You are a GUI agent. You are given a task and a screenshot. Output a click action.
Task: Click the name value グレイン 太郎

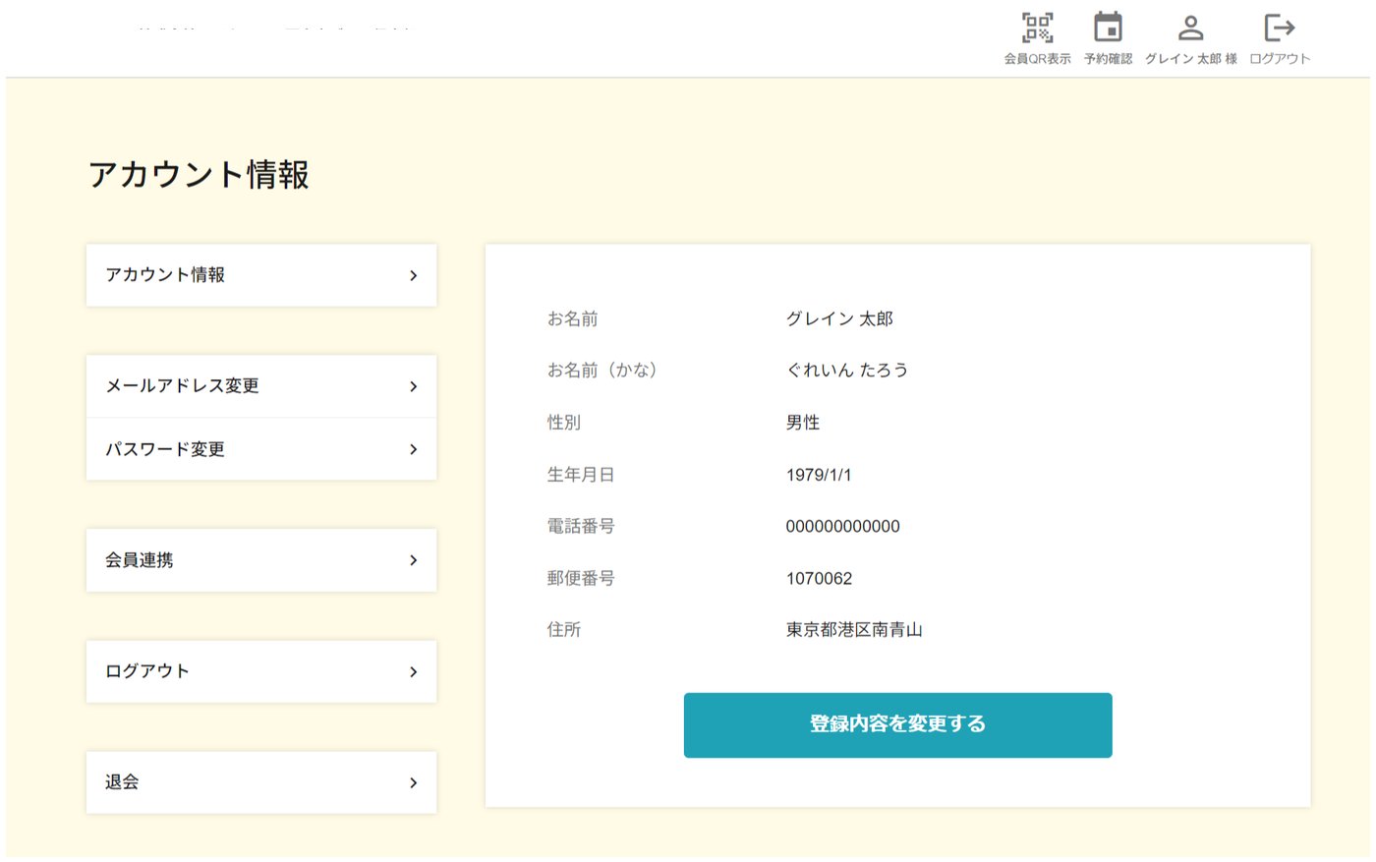click(x=839, y=318)
